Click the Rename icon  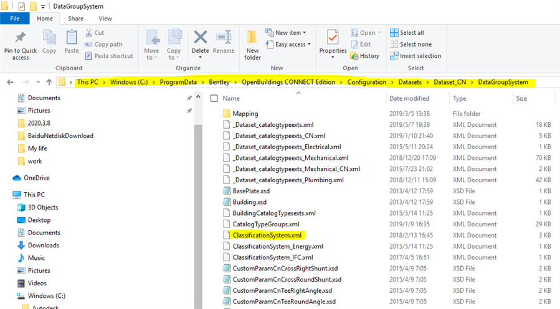coord(224,37)
